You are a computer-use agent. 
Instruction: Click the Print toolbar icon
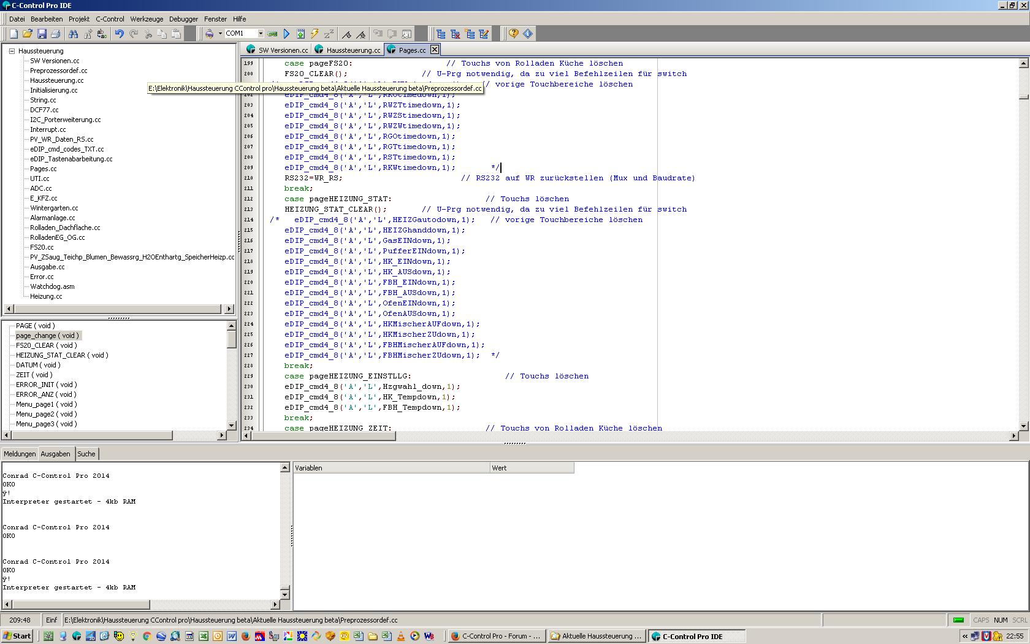point(56,34)
